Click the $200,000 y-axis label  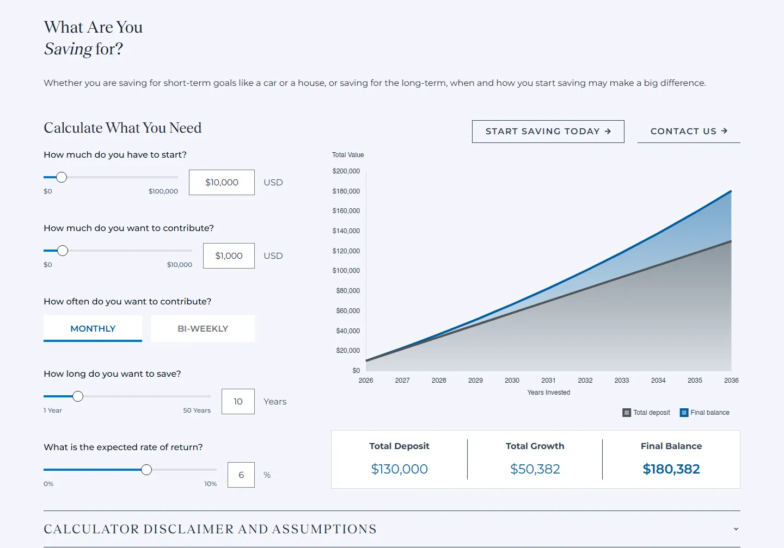346,171
